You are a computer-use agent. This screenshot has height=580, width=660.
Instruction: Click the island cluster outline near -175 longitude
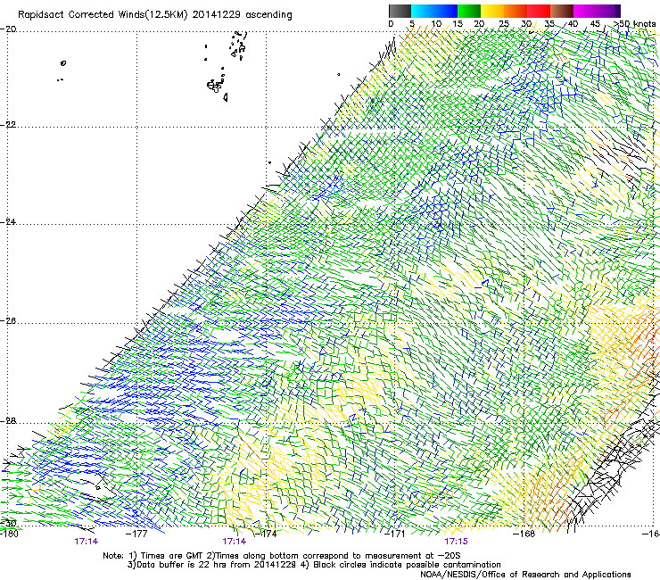click(x=216, y=86)
